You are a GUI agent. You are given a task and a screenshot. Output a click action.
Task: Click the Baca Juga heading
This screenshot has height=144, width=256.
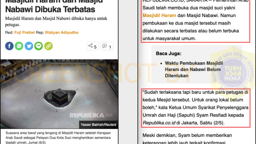click(x=169, y=54)
